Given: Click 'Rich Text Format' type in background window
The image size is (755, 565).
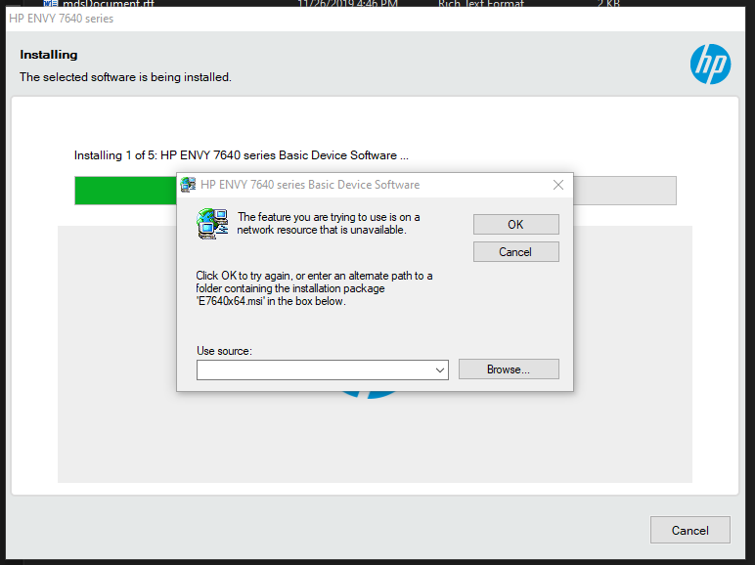Looking at the screenshot, I should click(480, 3).
